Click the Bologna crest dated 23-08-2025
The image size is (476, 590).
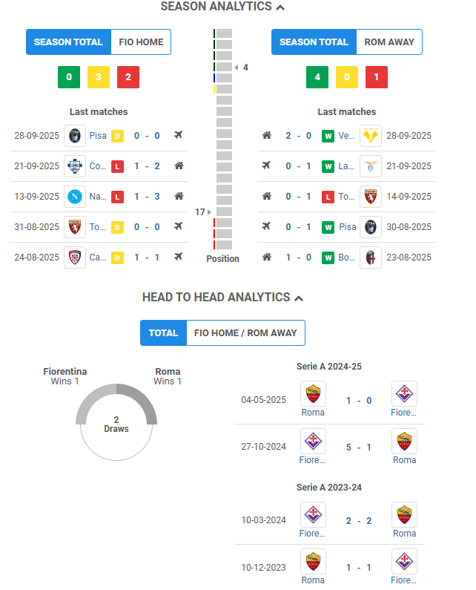(x=371, y=258)
